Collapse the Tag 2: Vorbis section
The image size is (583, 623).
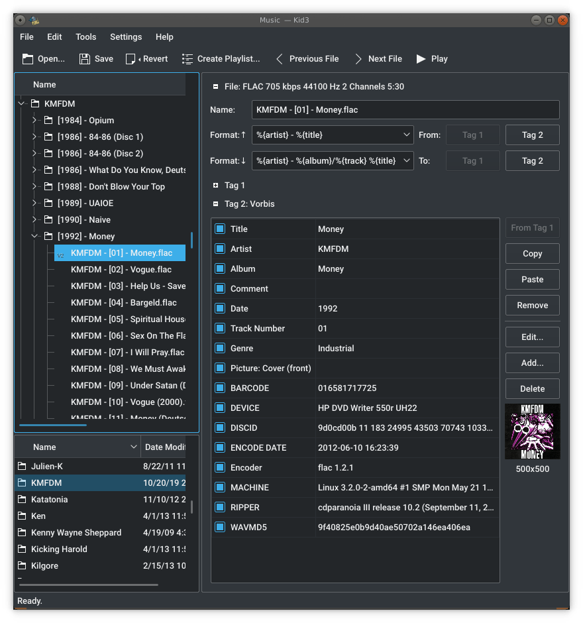coord(216,204)
